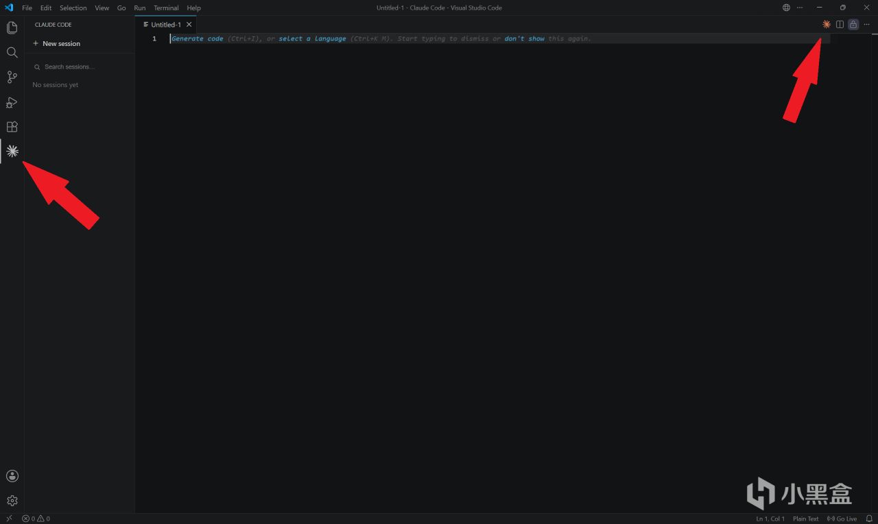Image resolution: width=878 pixels, height=524 pixels.
Task: Focus the Search sessions field
Action: pyautogui.click(x=80, y=67)
